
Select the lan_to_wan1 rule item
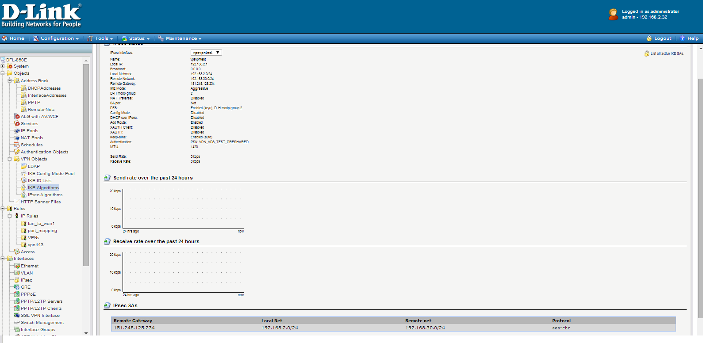(41, 224)
